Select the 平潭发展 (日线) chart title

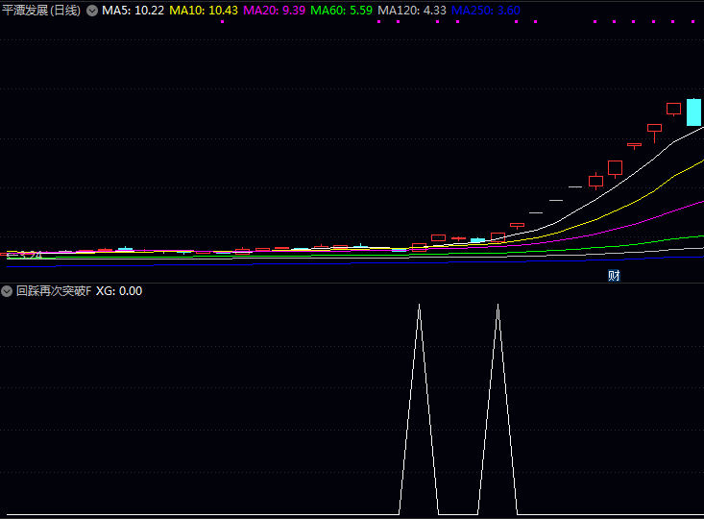[x=41, y=11]
